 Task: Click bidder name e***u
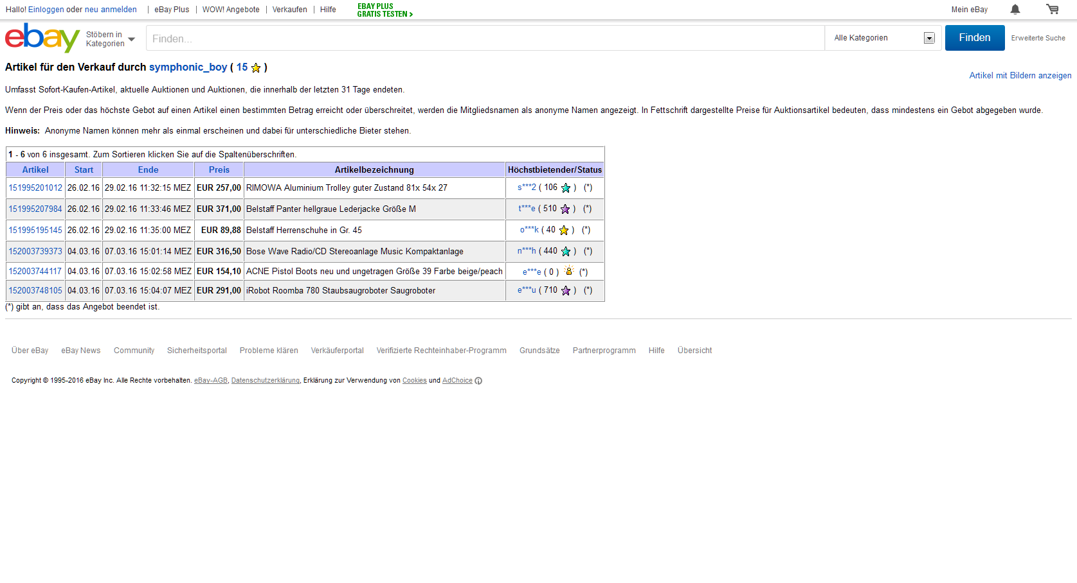(x=527, y=290)
